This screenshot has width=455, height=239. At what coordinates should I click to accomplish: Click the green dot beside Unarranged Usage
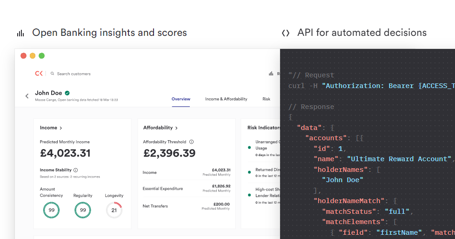click(x=249, y=148)
